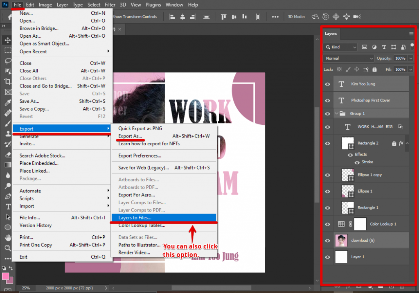Switch to the Layers panel tab
Image resolution: width=419 pixels, height=293 pixels.
click(331, 34)
